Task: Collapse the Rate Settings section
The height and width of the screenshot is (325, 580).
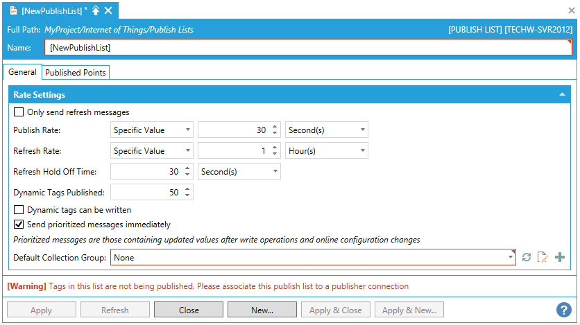Action: (x=562, y=95)
